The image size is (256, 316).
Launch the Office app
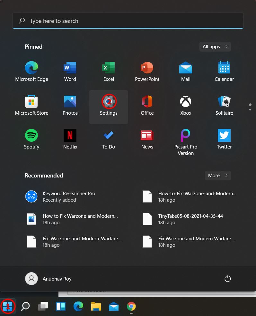tap(147, 105)
